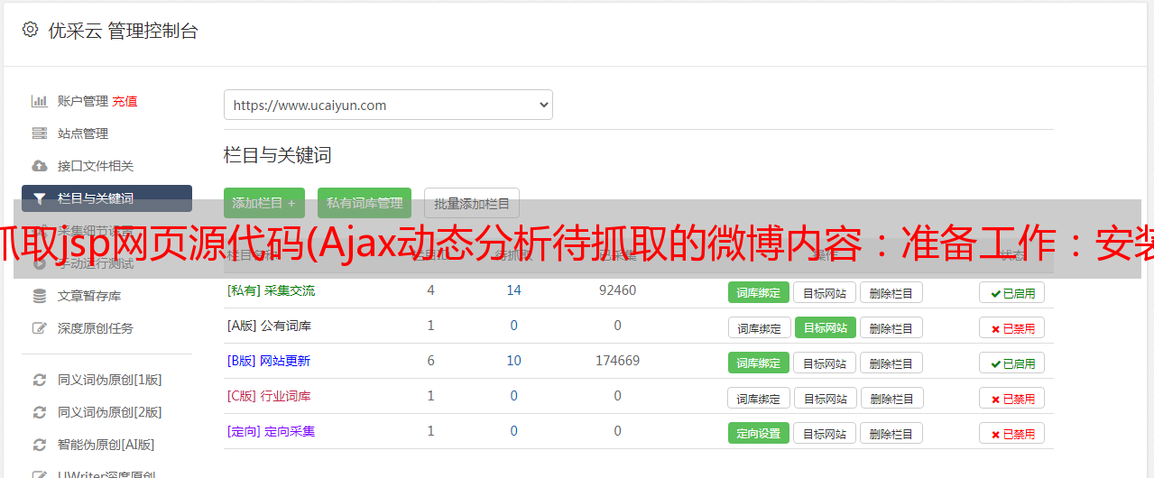Toggle the 已启用 status for 采集交流
The width and height of the screenshot is (1154, 478).
point(1011,292)
